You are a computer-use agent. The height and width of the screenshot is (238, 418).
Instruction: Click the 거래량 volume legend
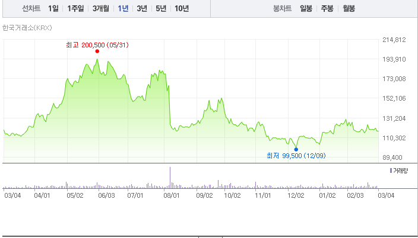(399, 171)
